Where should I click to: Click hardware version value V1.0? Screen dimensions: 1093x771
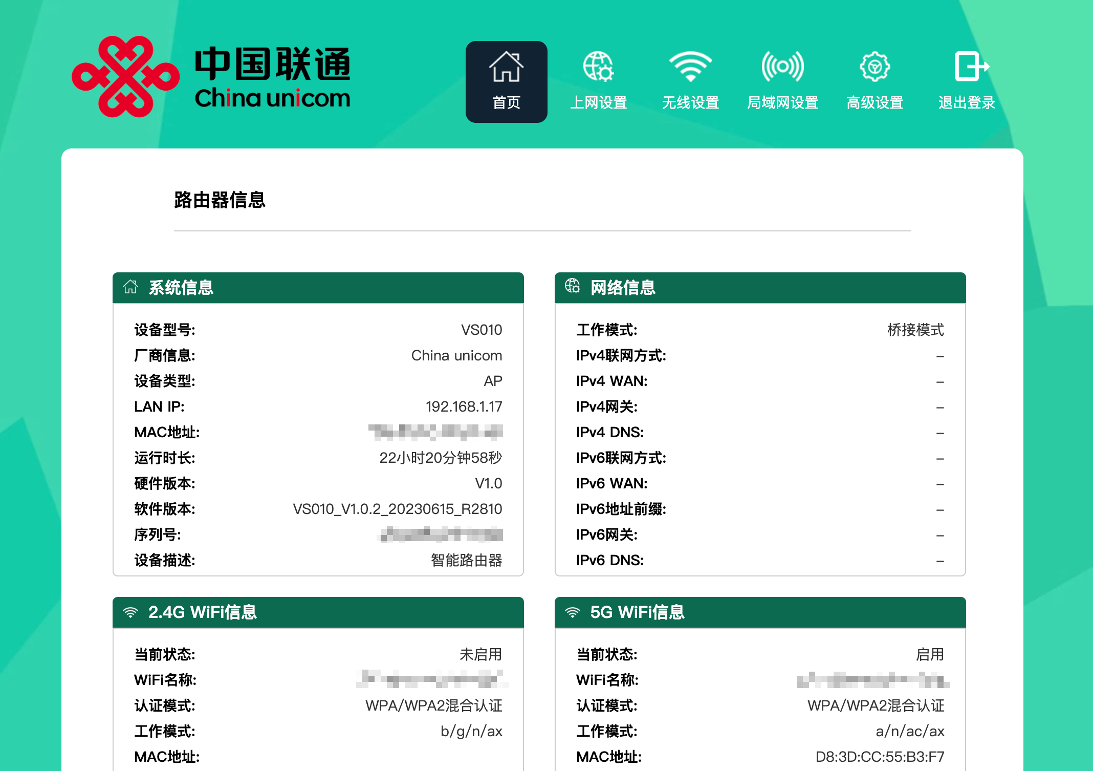pos(488,483)
